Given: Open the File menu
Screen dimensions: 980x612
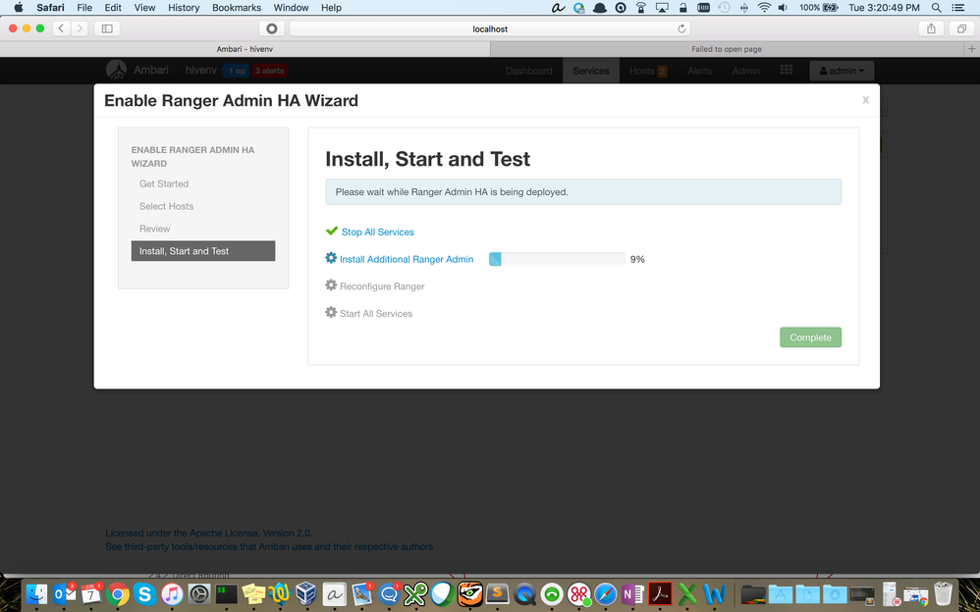Looking at the screenshot, I should (84, 8).
